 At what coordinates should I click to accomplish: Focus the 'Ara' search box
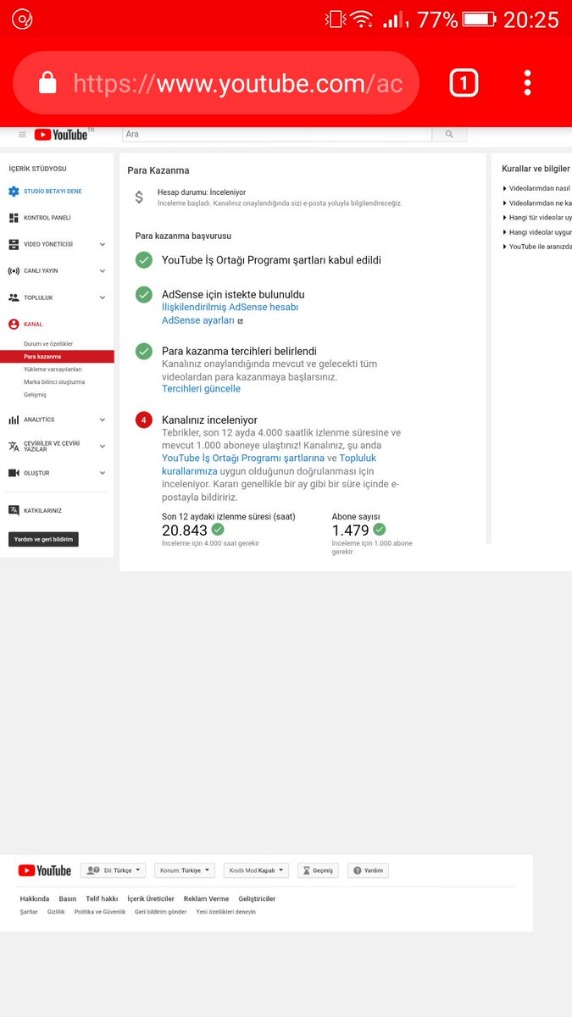pyautogui.click(x=277, y=134)
